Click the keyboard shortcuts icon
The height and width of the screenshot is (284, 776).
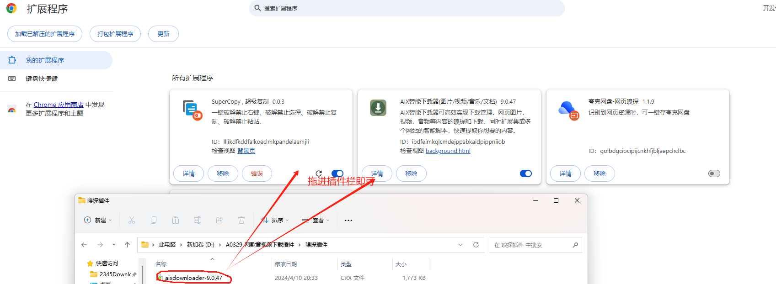click(12, 79)
